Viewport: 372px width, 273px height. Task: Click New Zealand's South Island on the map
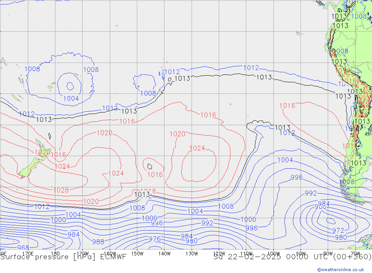pyautogui.click(x=29, y=168)
